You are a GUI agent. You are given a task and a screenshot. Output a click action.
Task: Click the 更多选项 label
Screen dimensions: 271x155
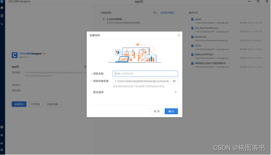pos(98,92)
